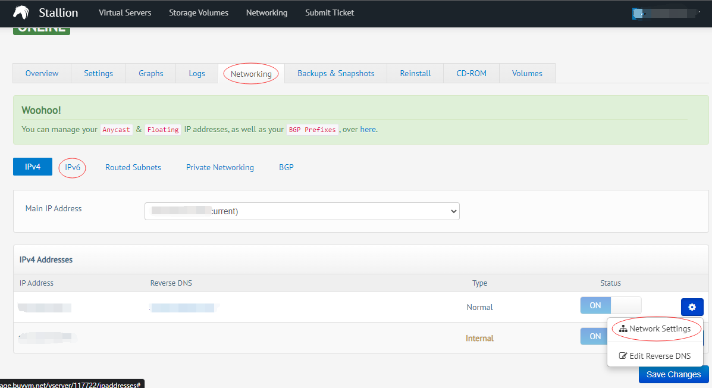Open the blue gear settings menu
The image size is (712, 388).
[x=692, y=306]
